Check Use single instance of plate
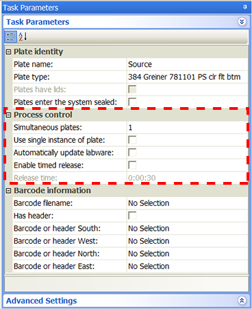The width and height of the screenshot is (252, 309). click(x=132, y=140)
